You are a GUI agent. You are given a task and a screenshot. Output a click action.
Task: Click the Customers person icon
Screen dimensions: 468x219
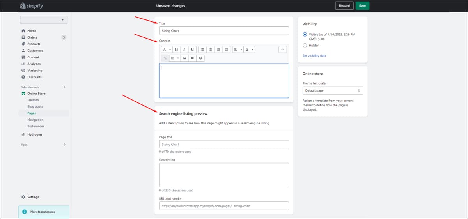(23, 51)
